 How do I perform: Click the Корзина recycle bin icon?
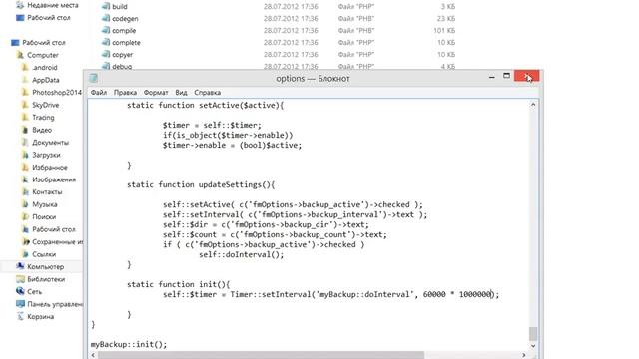[x=20, y=316]
